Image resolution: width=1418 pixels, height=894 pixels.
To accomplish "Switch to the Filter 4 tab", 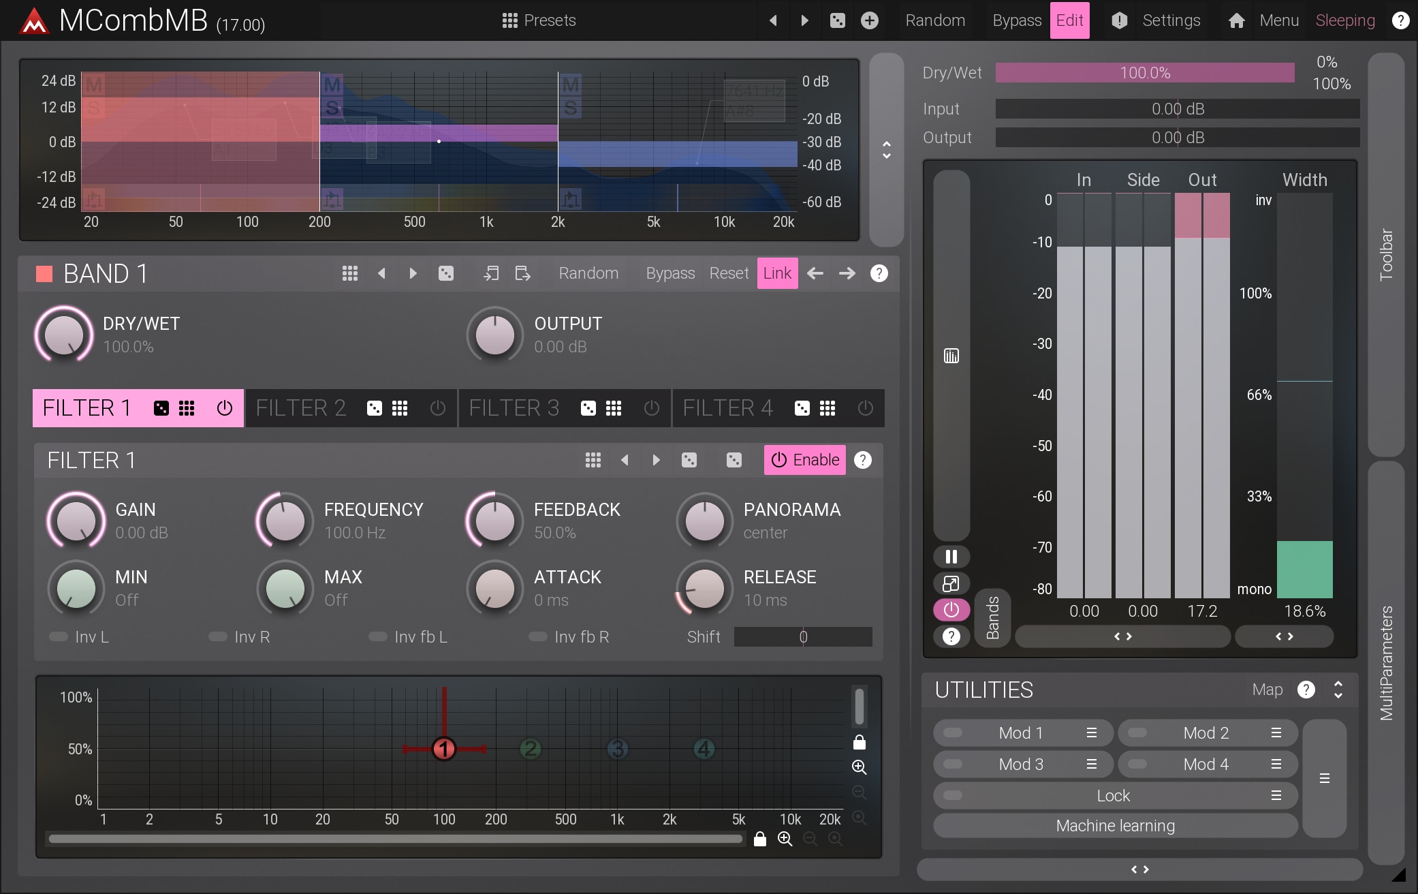I will (727, 408).
